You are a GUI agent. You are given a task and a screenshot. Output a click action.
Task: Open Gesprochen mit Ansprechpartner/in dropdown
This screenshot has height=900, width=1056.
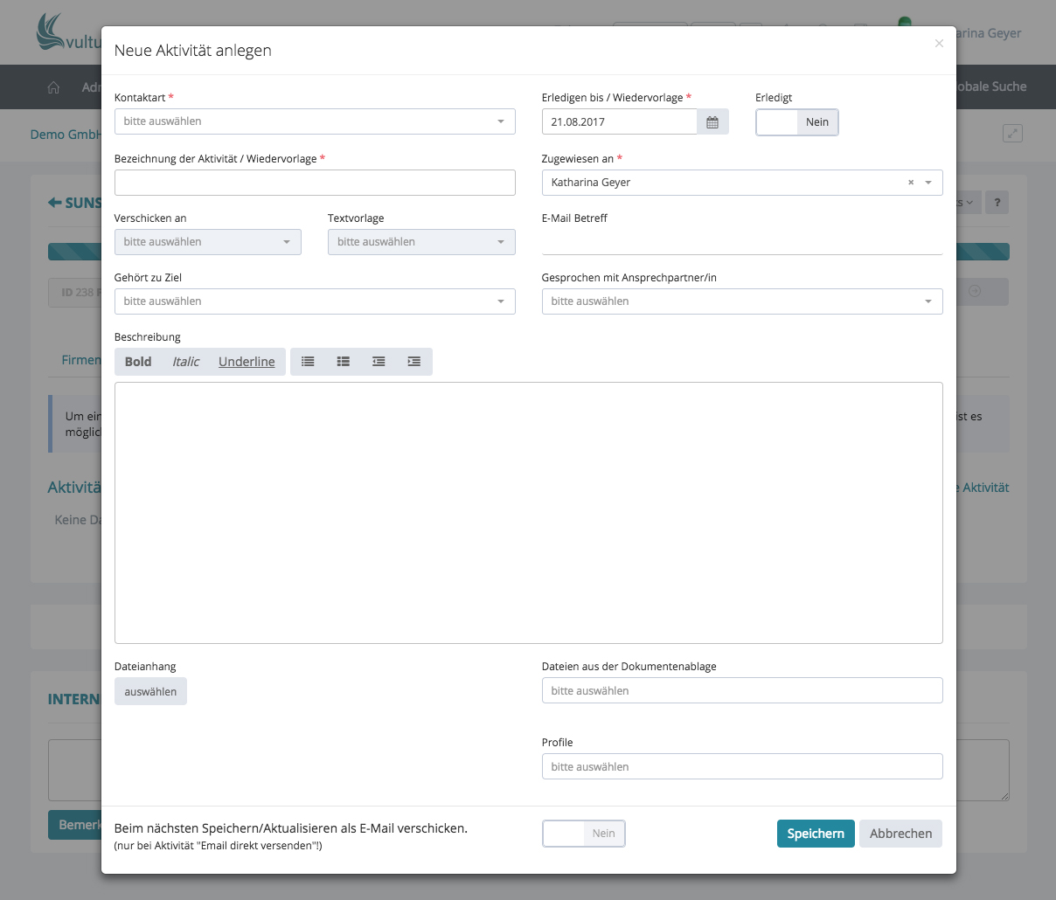pos(741,301)
